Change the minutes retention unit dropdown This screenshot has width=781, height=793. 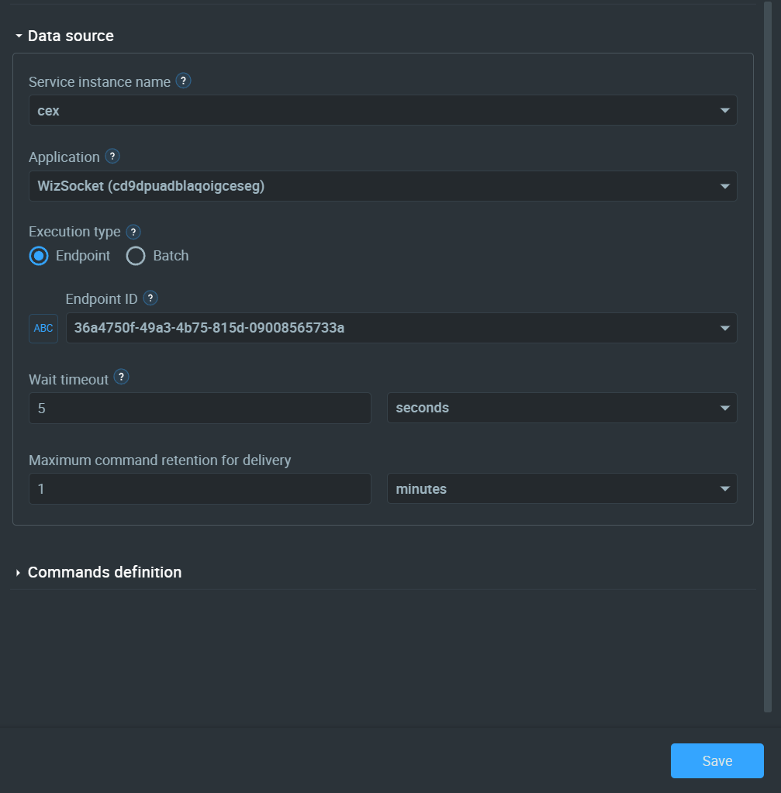562,488
